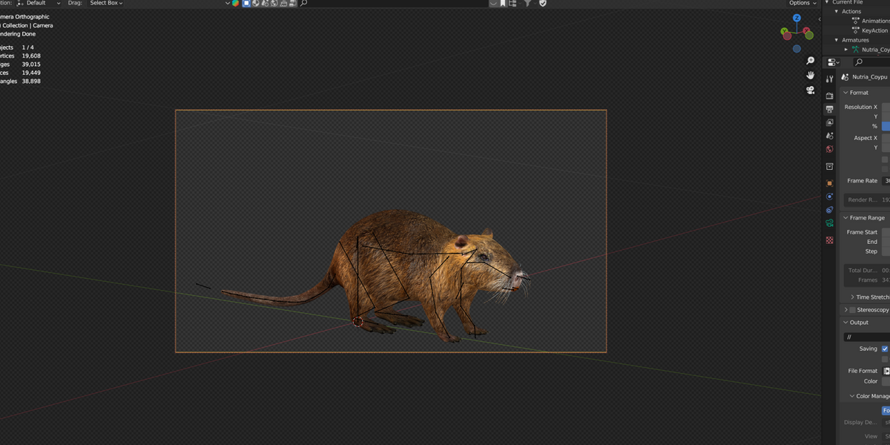Open the Drag Select Box dropdown
Viewport: 890px width, 445px height.
pyautogui.click(x=106, y=3)
